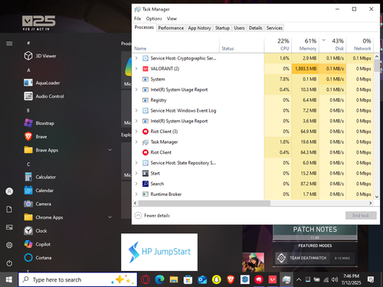Sort processes by the CPU column
This screenshot has width=383, height=287.
click(x=278, y=44)
